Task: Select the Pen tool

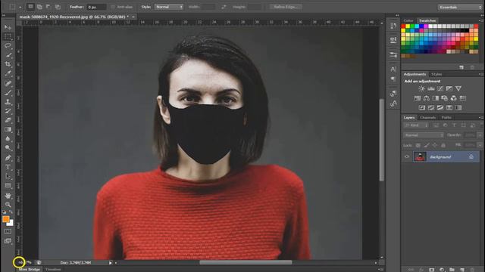Action: click(8, 158)
